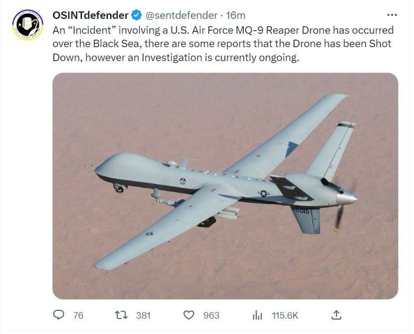Screen dimensions: 414x334
Task: Click the retweet arrows icon
Action: pyautogui.click(x=121, y=315)
